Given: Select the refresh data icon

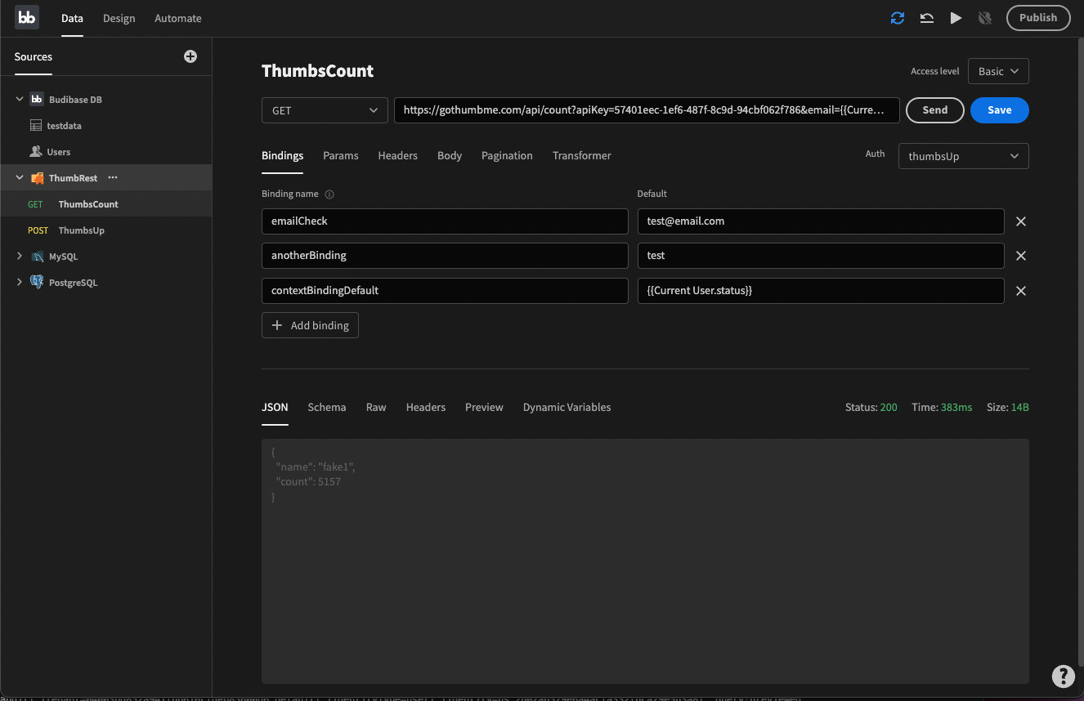Looking at the screenshot, I should [897, 17].
